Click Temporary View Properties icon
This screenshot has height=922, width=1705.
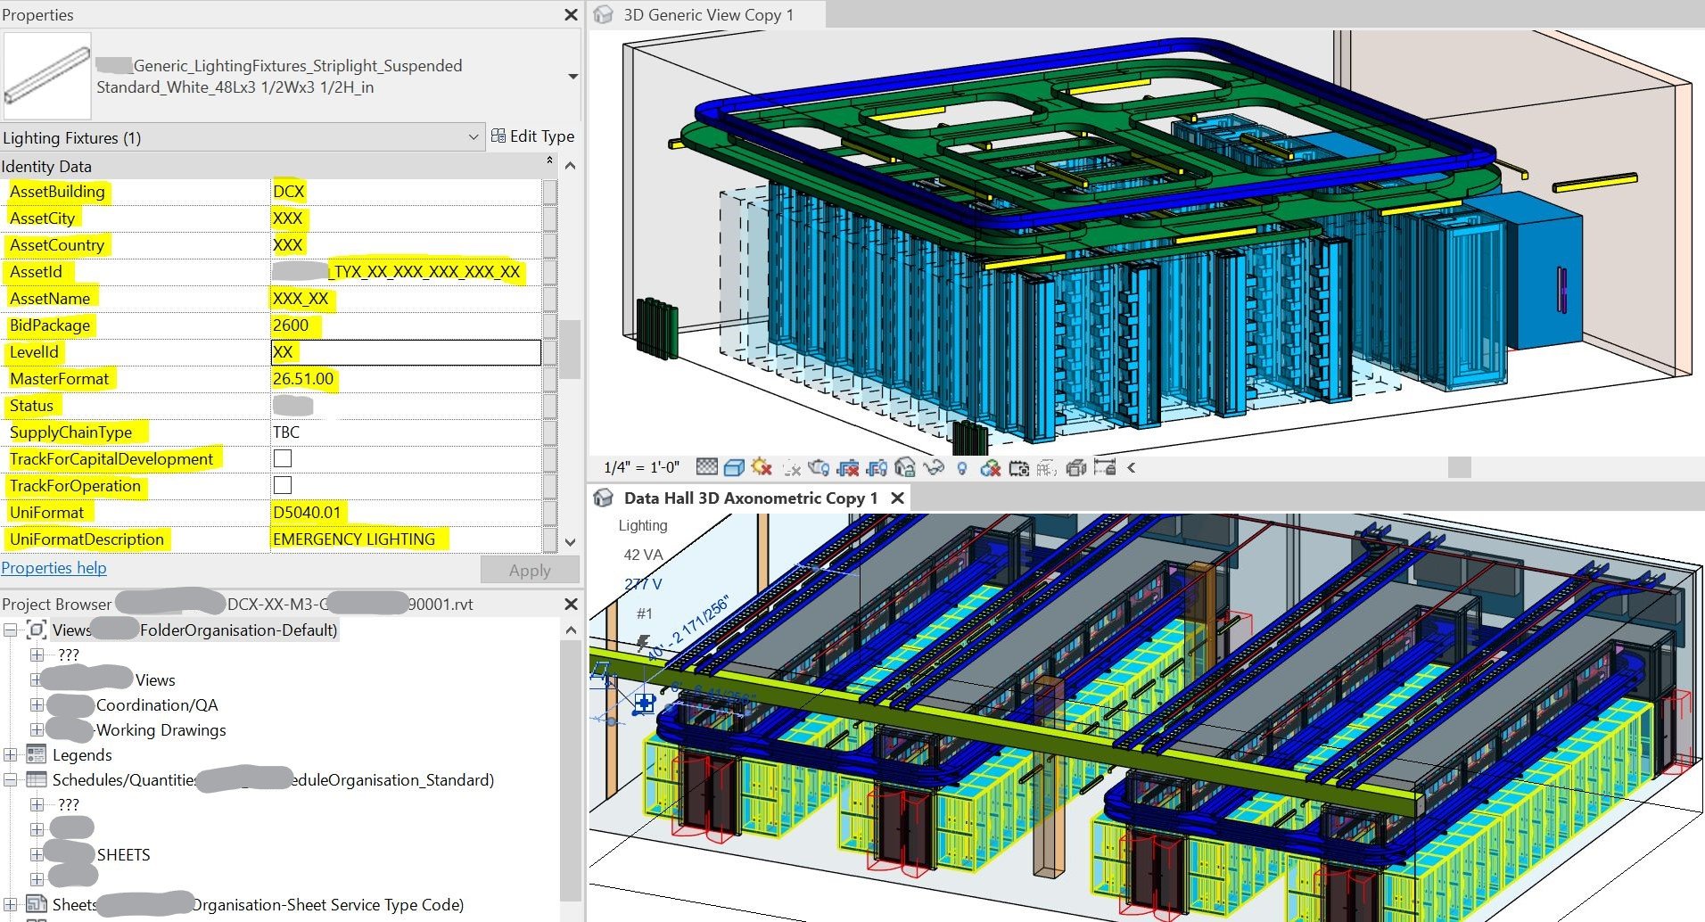1019,466
